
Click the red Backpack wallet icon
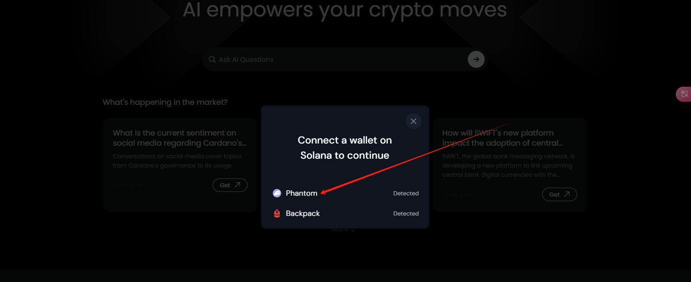point(277,213)
